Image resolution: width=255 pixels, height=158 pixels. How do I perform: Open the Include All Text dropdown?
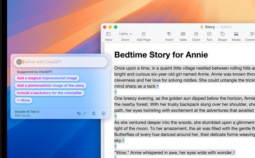click(x=27, y=112)
